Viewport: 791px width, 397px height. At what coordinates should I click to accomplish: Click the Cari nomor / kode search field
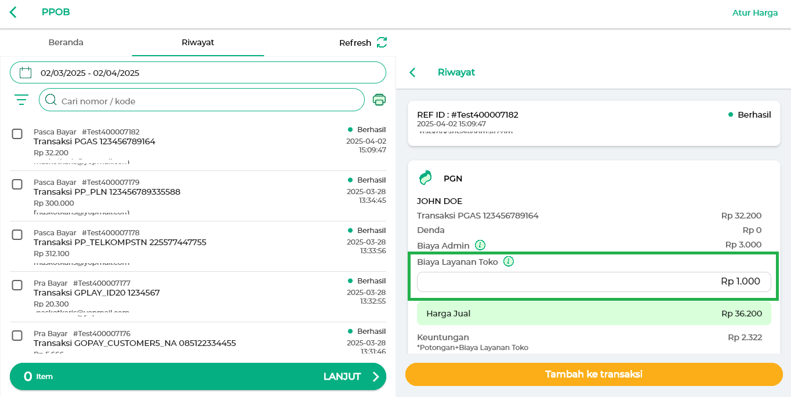click(202, 100)
